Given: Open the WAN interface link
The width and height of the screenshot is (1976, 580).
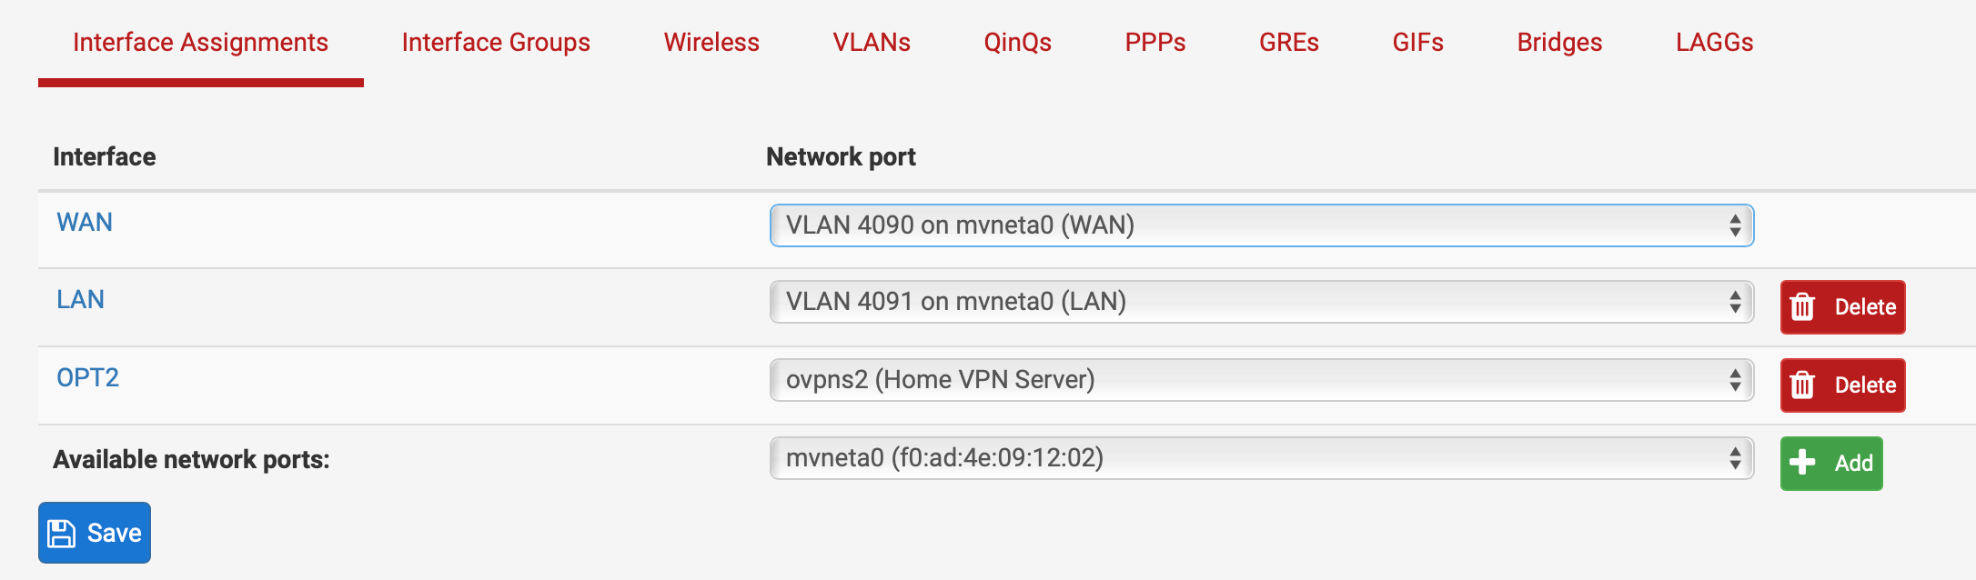Looking at the screenshot, I should 85,223.
